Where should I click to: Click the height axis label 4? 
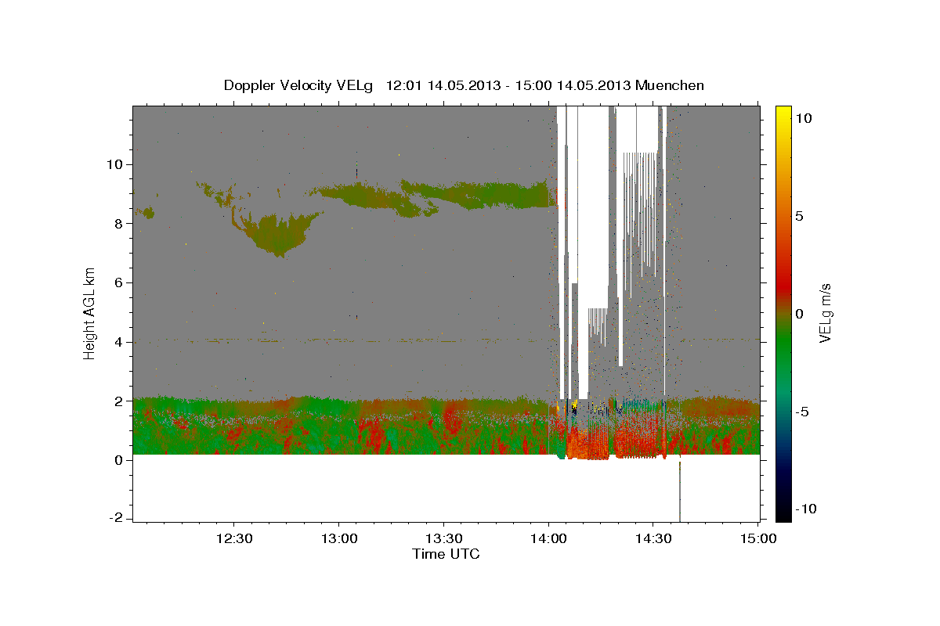tap(120, 342)
